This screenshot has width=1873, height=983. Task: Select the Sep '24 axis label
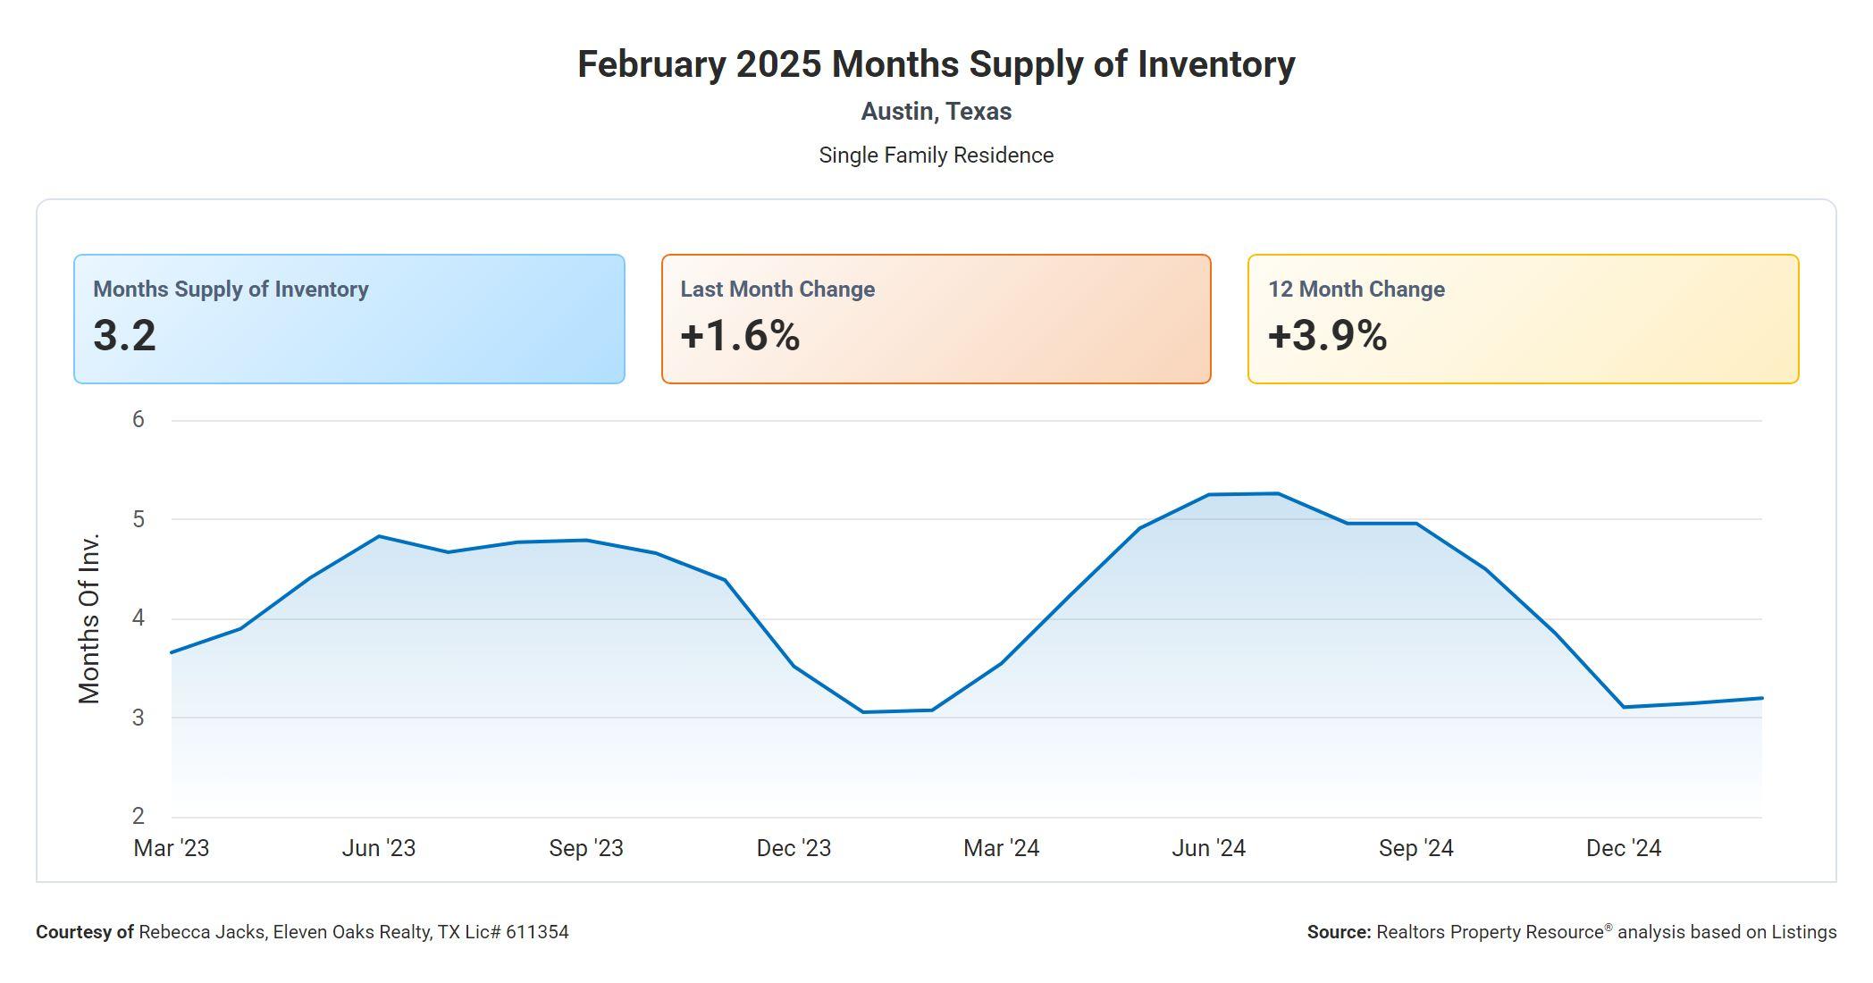1415,848
